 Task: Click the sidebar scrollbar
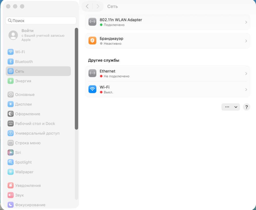coord(76,79)
